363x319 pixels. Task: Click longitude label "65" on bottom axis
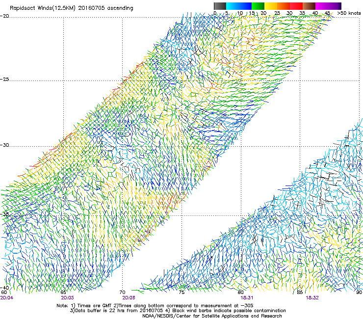63,292
